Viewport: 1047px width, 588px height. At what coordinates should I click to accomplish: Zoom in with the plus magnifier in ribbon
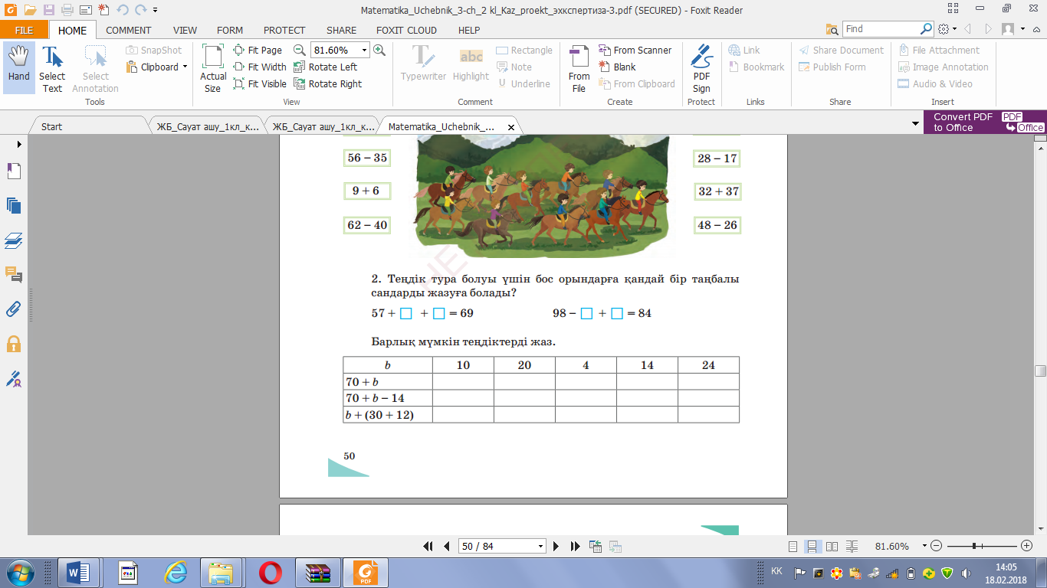[x=378, y=50]
